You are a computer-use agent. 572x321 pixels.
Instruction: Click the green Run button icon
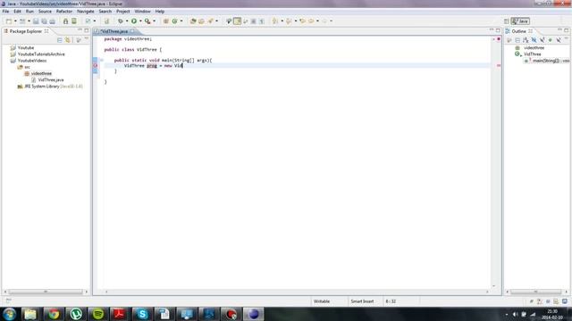click(x=134, y=21)
